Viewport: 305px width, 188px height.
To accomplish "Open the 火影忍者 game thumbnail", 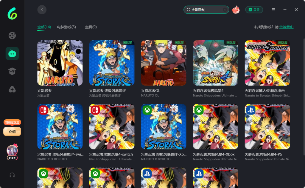I will [x=60, y=63].
